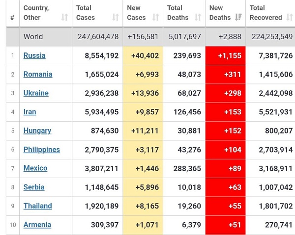Open the Hungary country link
295x235 pixels.
coord(37,131)
